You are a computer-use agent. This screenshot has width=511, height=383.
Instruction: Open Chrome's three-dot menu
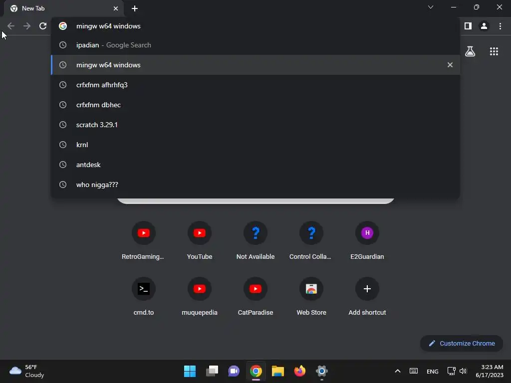click(x=500, y=26)
